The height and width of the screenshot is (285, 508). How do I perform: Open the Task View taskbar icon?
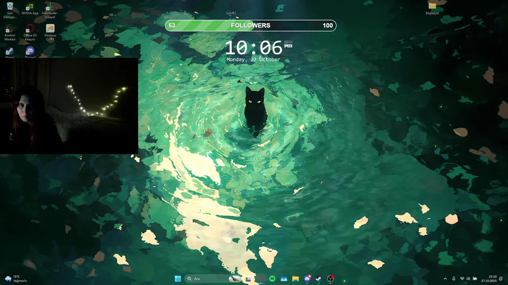[248, 279]
